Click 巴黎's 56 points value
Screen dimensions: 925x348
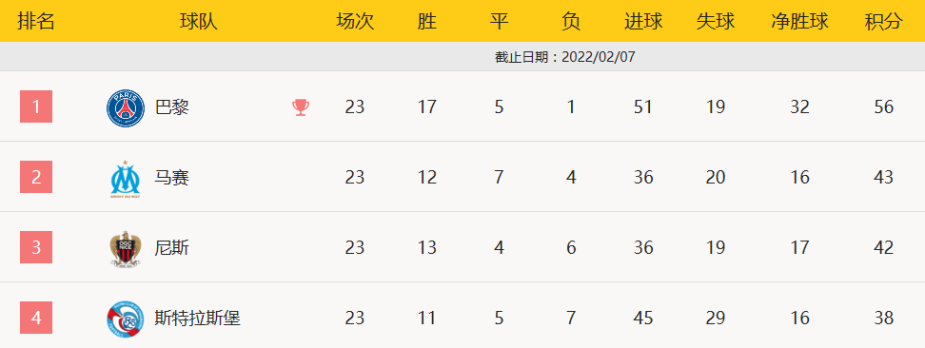[x=884, y=106]
